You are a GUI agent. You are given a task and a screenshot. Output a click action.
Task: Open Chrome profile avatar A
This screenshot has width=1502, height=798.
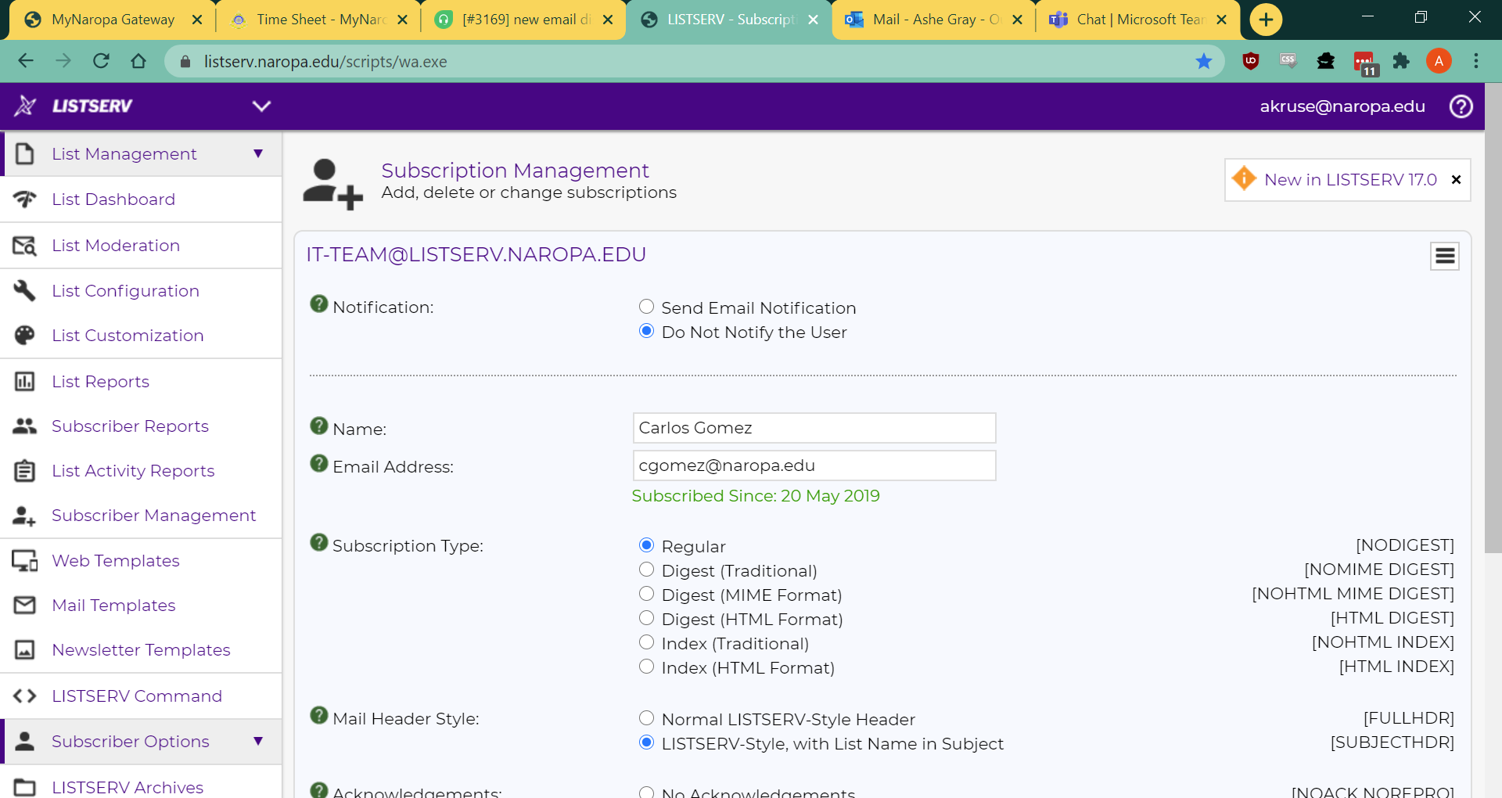pyautogui.click(x=1439, y=61)
